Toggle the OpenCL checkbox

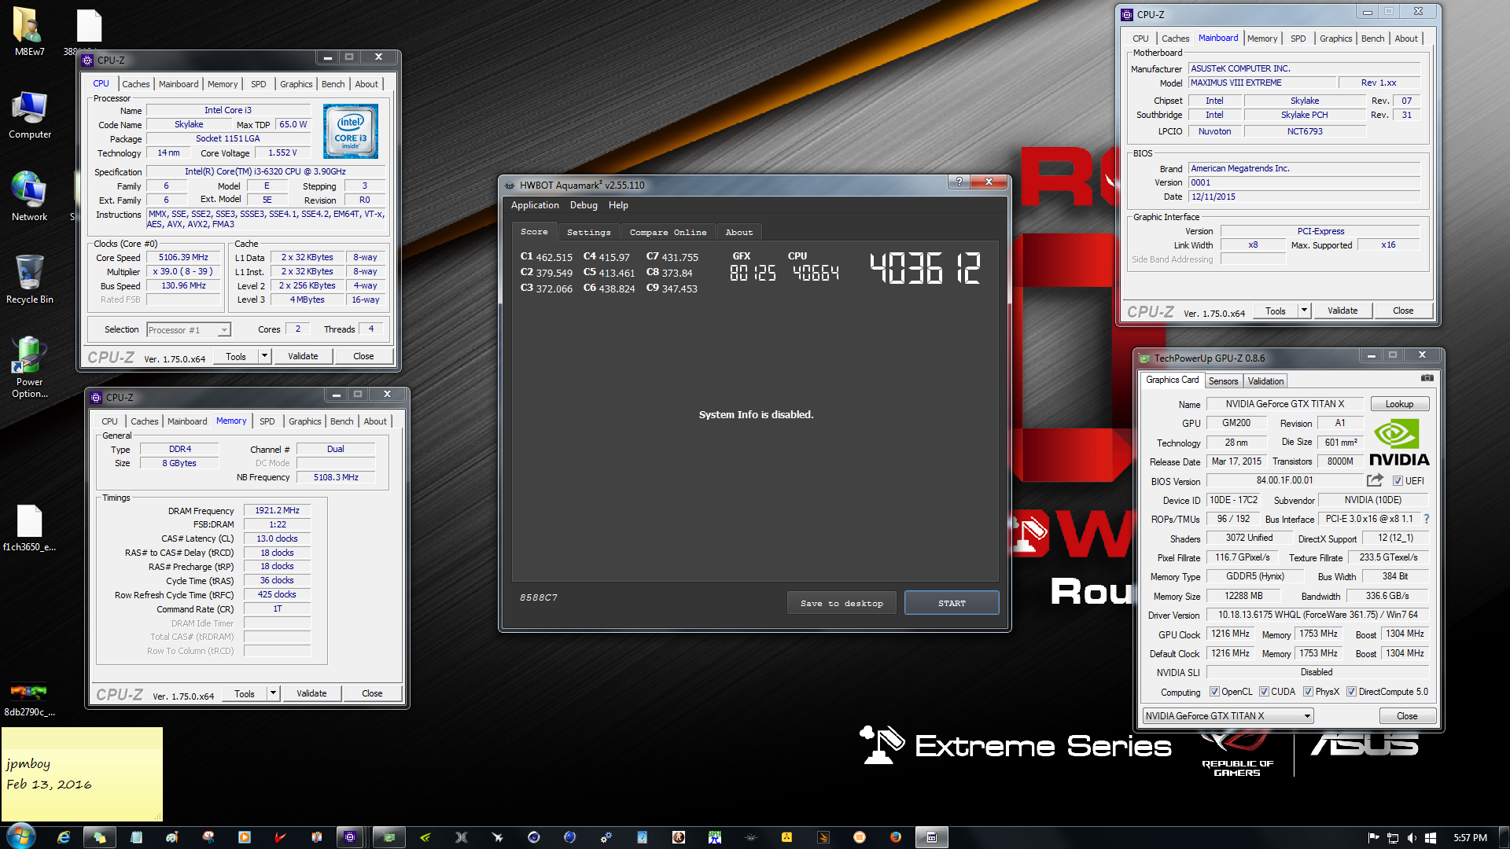pos(1214,692)
